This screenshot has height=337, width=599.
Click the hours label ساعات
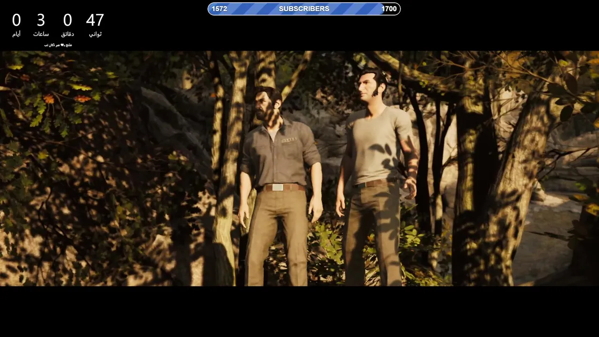[41, 34]
